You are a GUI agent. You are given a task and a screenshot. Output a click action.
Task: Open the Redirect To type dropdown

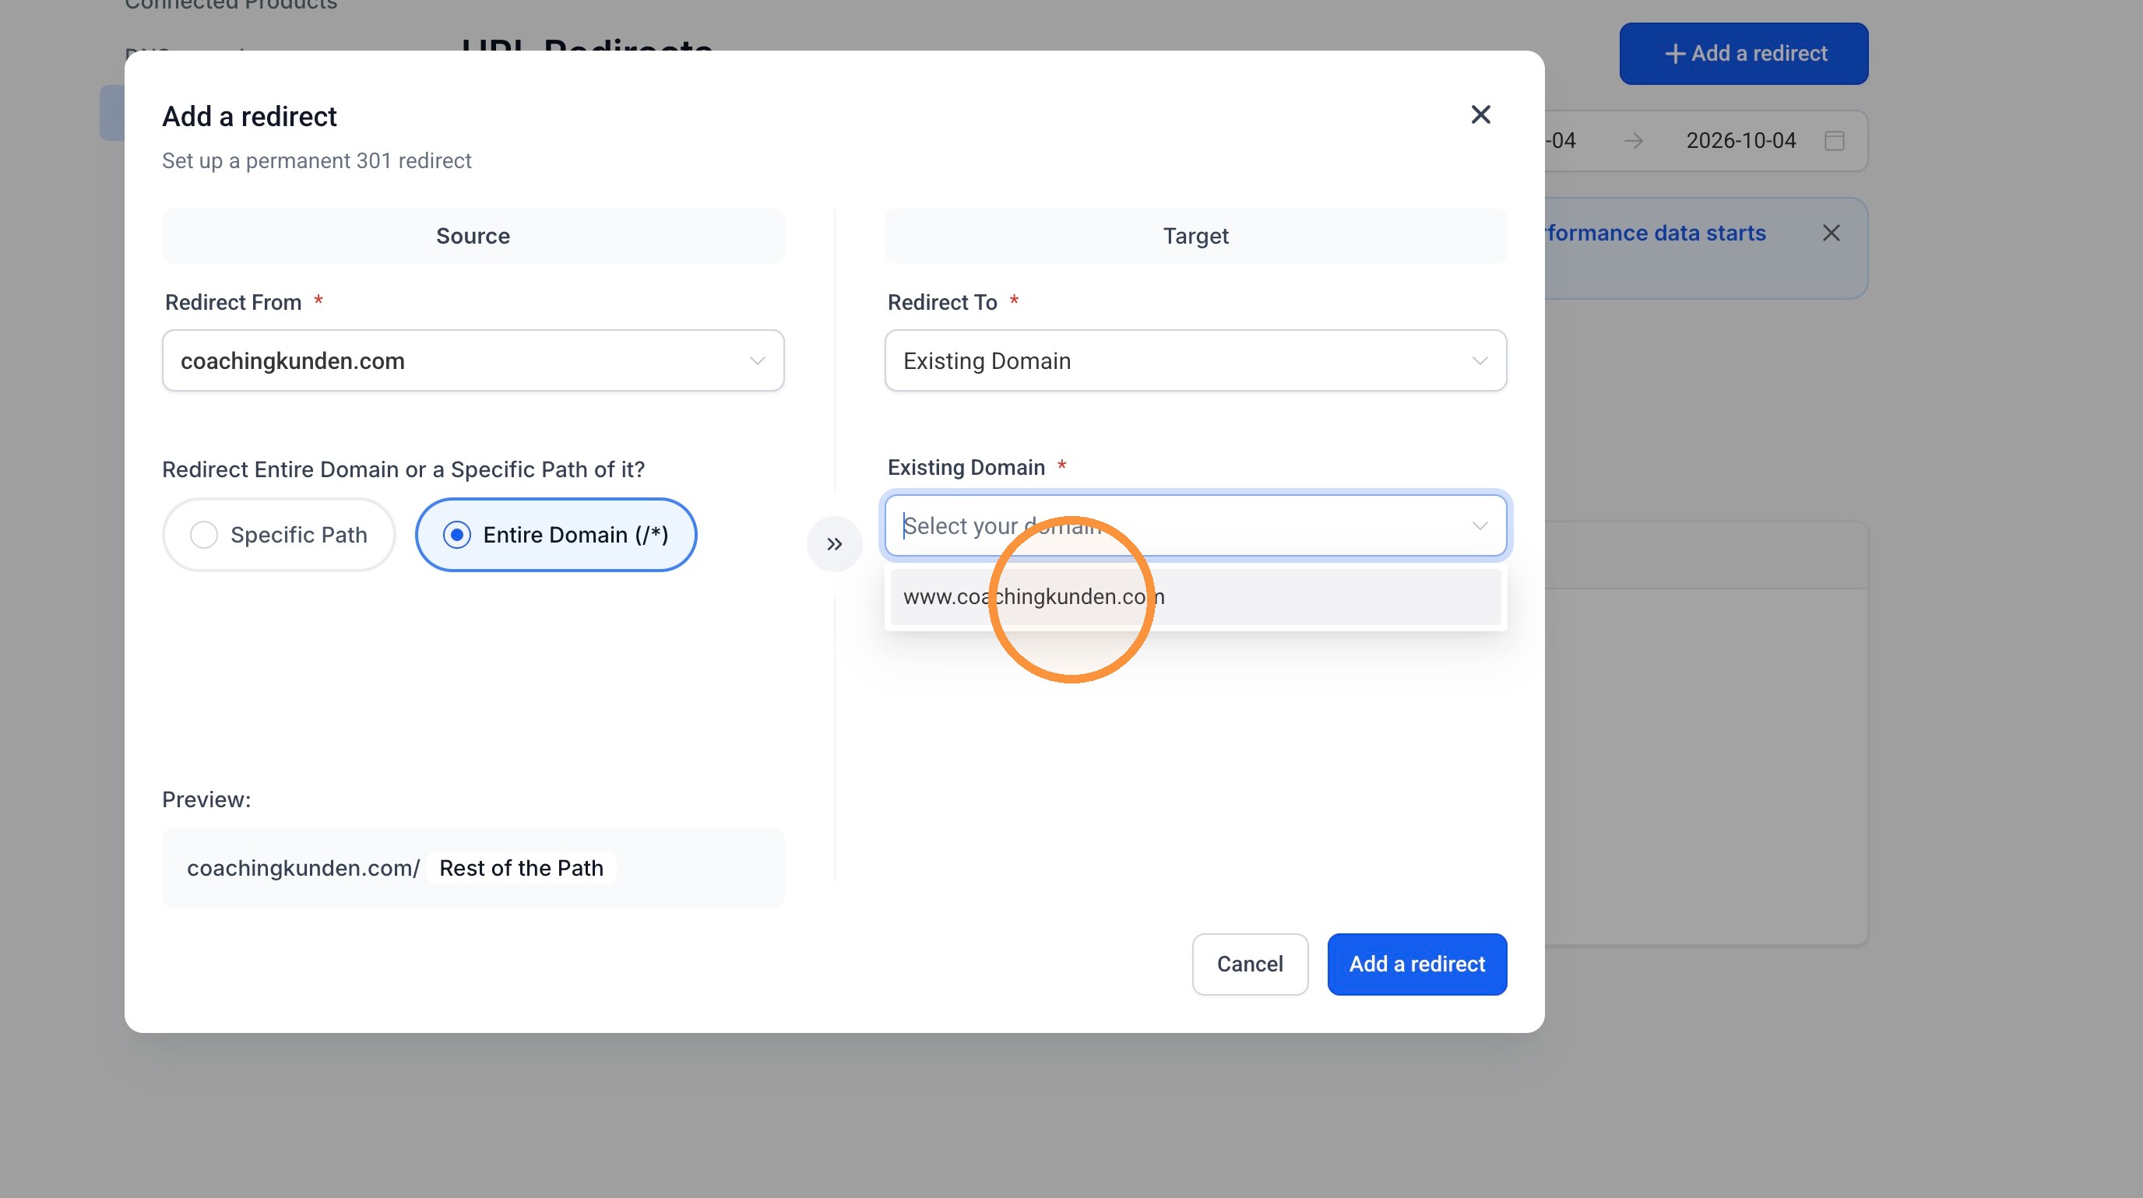1195,361
